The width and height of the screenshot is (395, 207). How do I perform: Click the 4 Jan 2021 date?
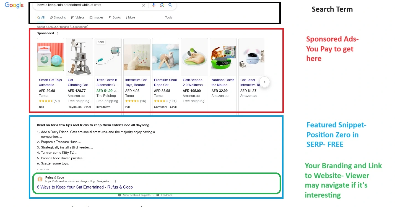43,169
